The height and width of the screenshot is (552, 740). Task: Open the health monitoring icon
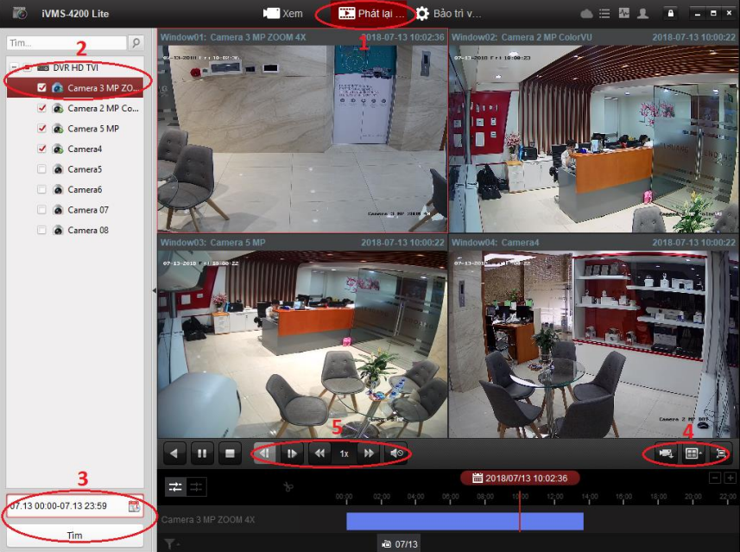(x=624, y=13)
